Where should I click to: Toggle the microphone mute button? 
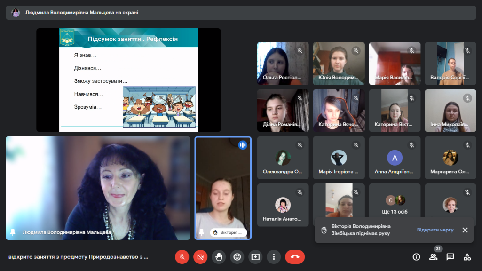point(182,257)
